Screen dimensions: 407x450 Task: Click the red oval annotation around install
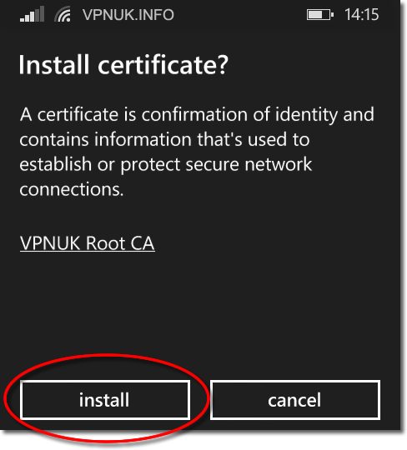(x=106, y=399)
